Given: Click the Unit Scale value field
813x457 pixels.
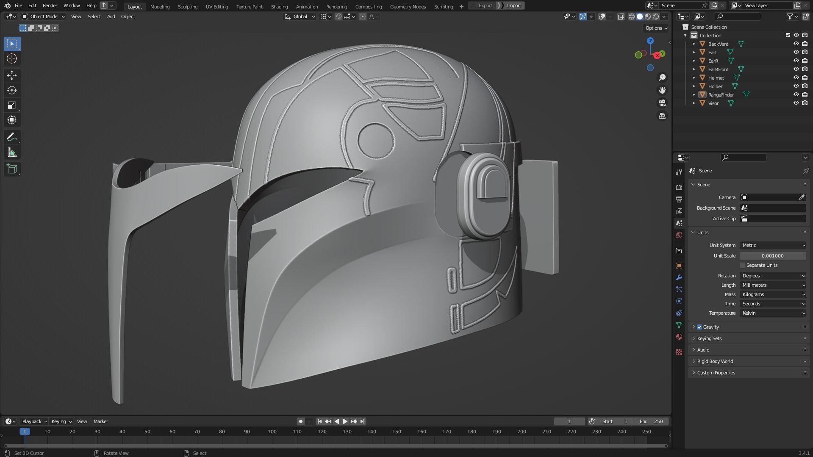Looking at the screenshot, I should (x=773, y=256).
